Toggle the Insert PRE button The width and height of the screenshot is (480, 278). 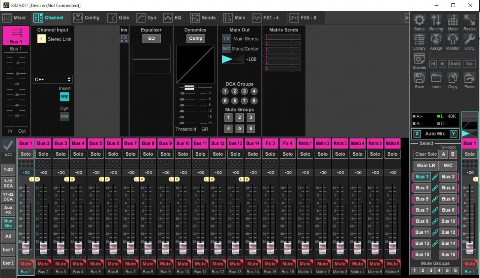(x=64, y=97)
